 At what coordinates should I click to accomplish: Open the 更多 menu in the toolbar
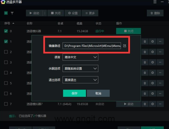(90, 13)
